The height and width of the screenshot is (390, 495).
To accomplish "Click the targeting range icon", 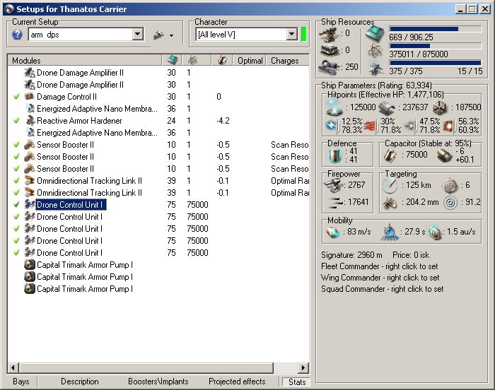I will point(390,187).
